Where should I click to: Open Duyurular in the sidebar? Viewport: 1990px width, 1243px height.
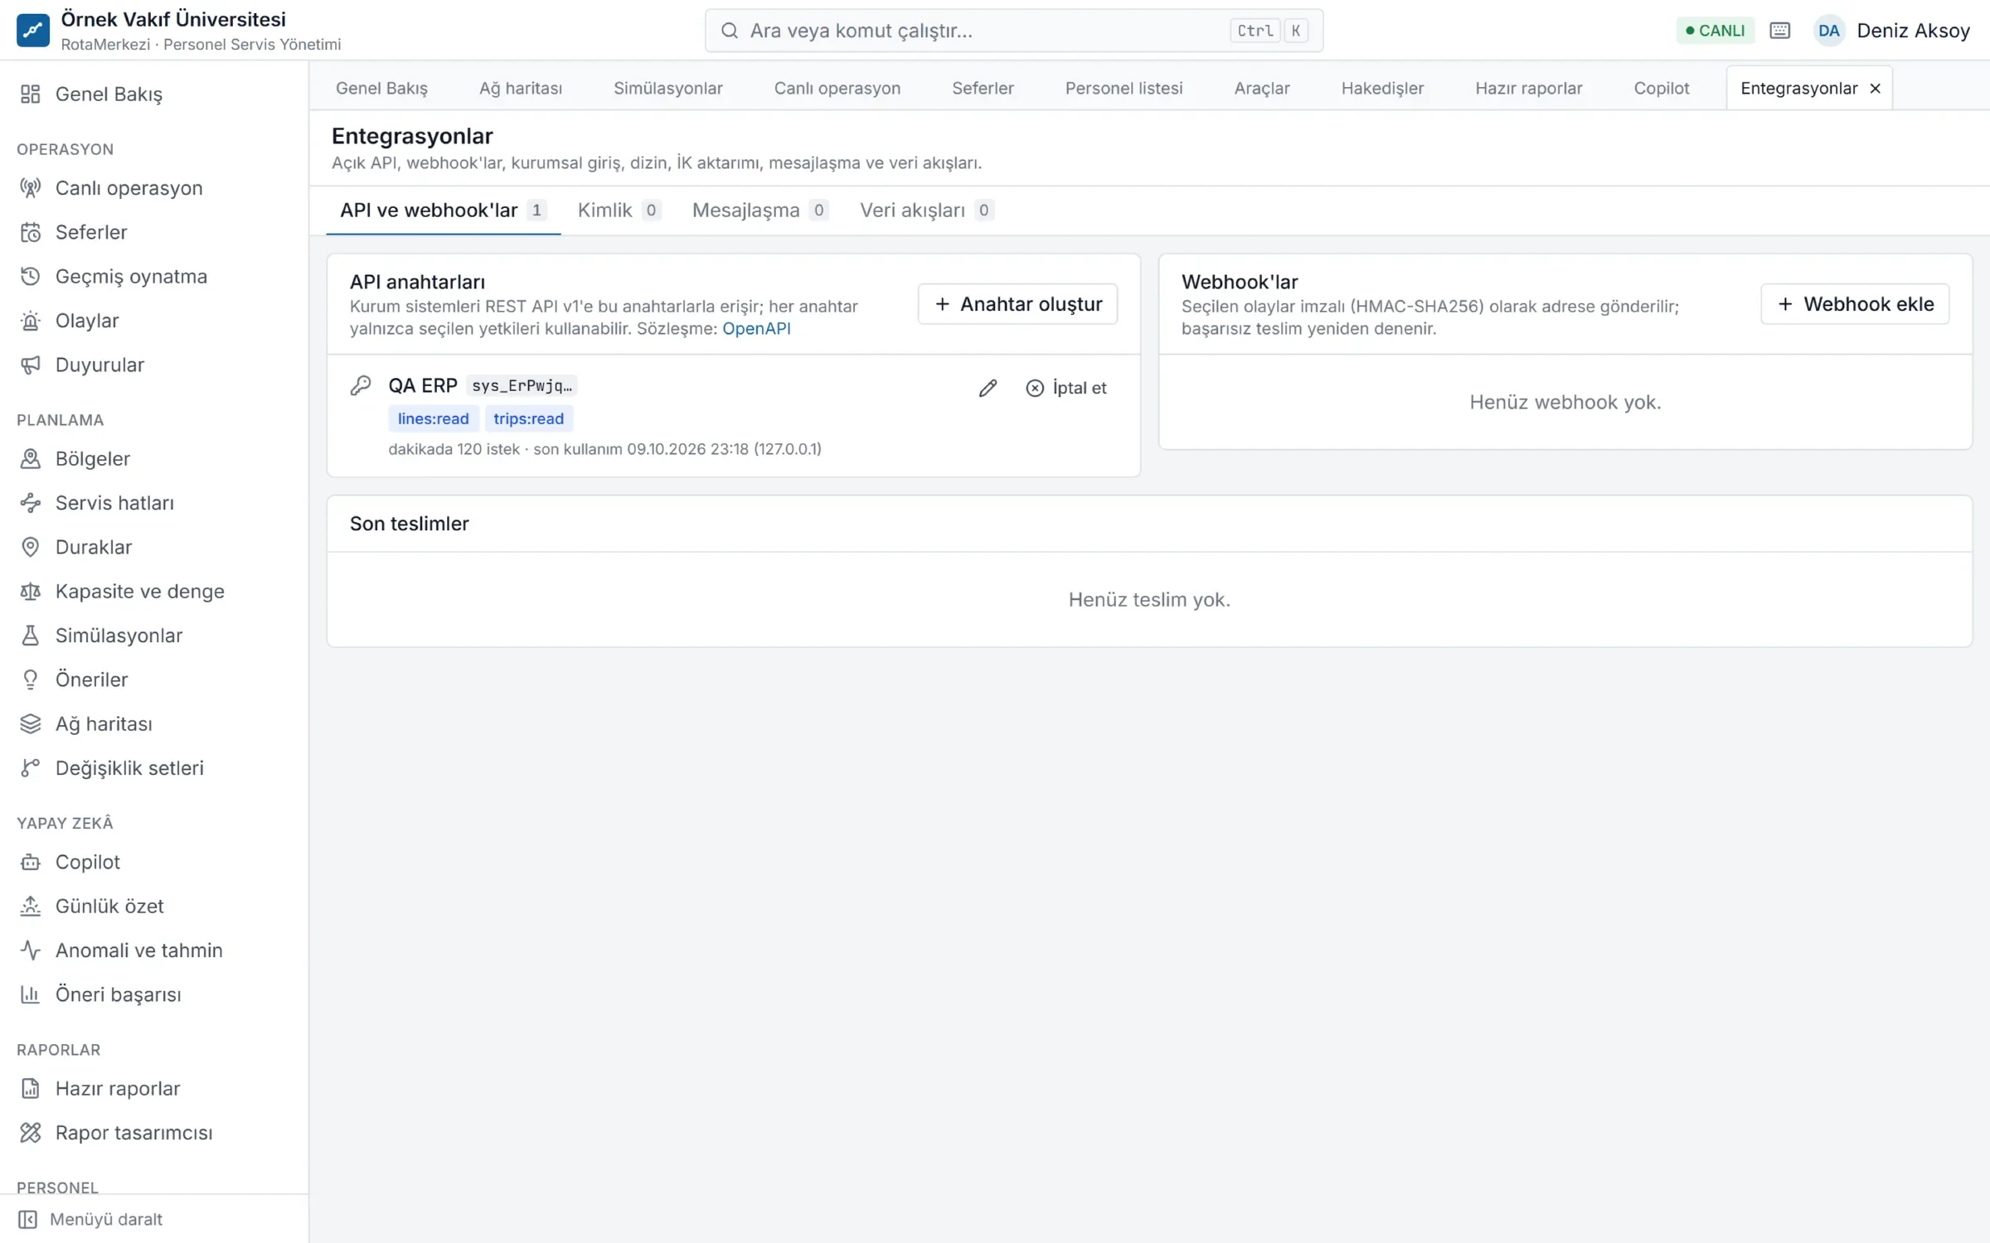tap(154, 365)
